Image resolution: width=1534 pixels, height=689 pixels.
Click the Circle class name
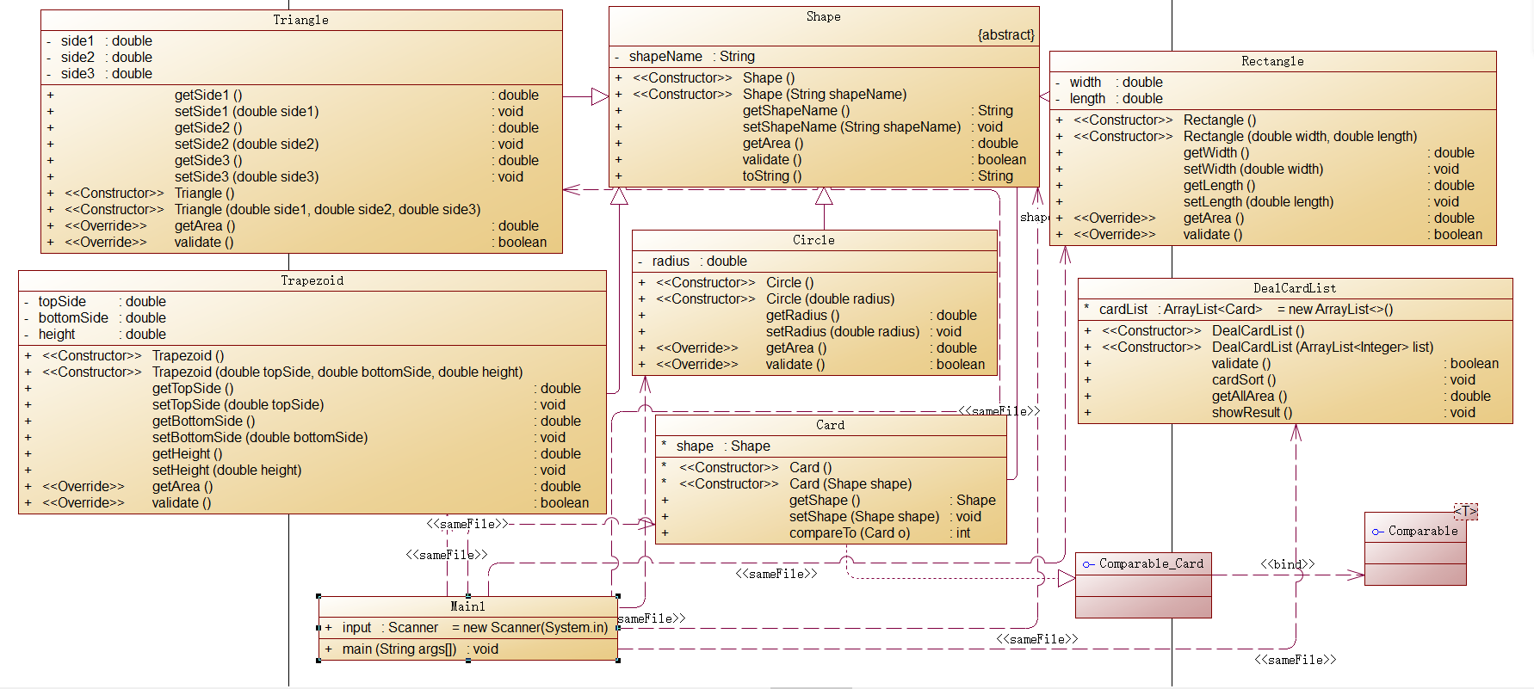(x=813, y=240)
